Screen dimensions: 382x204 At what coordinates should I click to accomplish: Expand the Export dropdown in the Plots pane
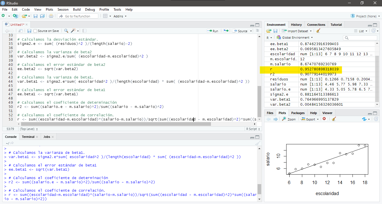(x=310, y=119)
